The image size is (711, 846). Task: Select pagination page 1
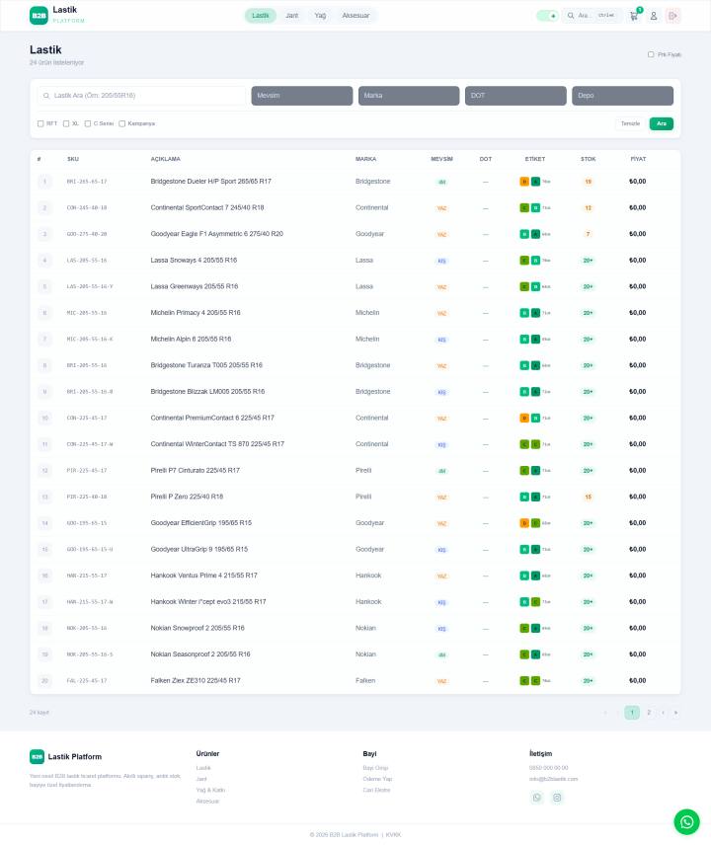click(632, 713)
